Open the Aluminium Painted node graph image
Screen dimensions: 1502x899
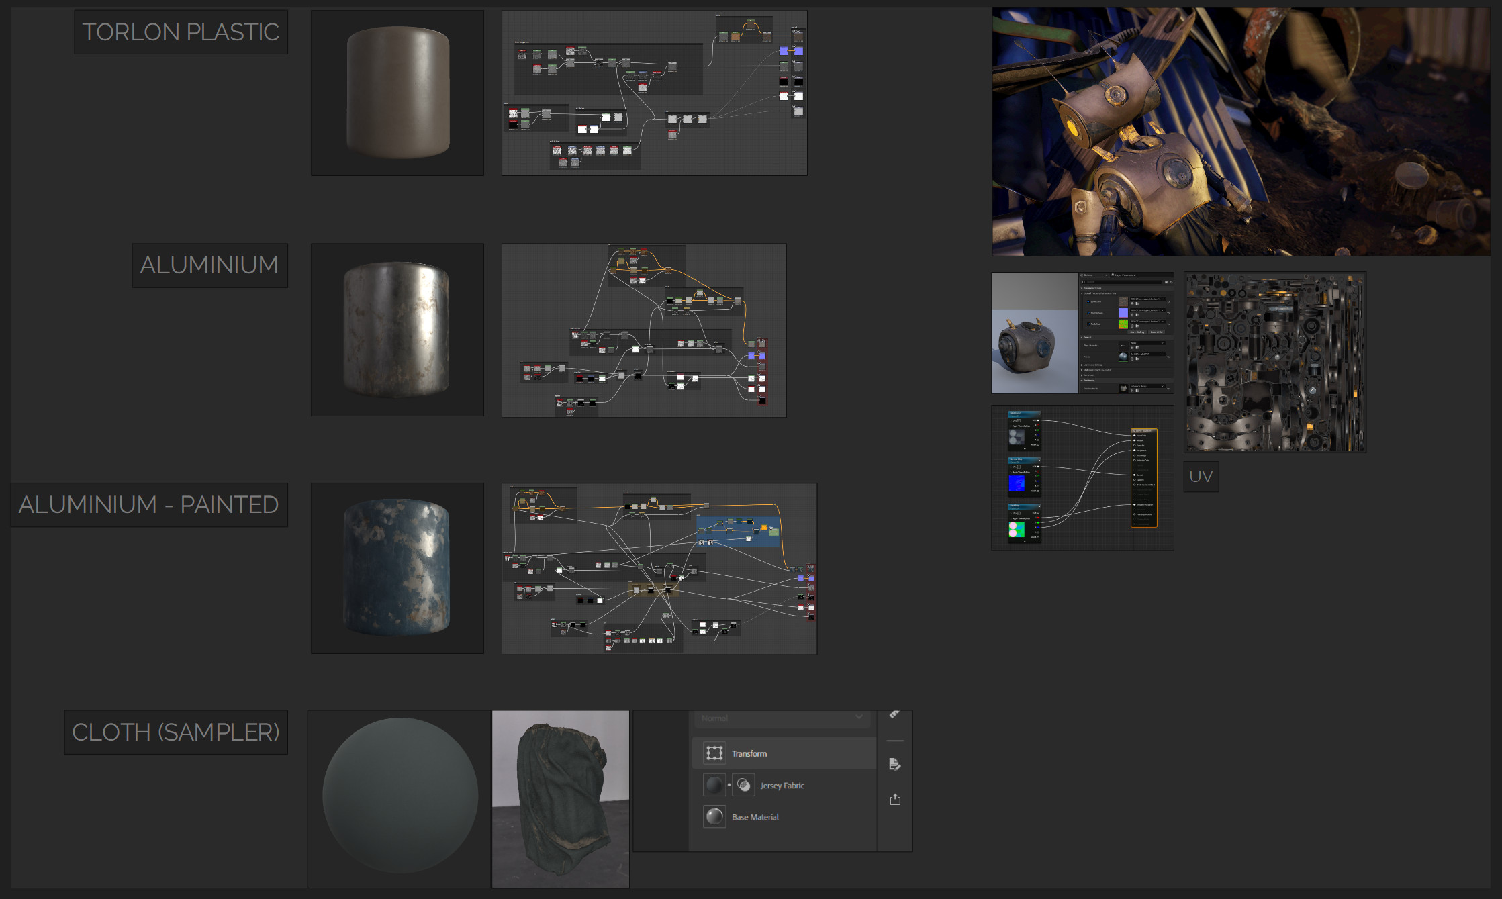[x=659, y=569]
